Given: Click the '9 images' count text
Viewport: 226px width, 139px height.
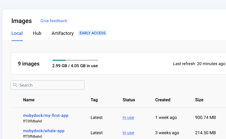Looking at the screenshot, I should [x=28, y=64].
